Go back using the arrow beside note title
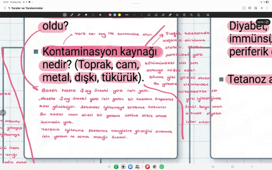 click(5, 8)
